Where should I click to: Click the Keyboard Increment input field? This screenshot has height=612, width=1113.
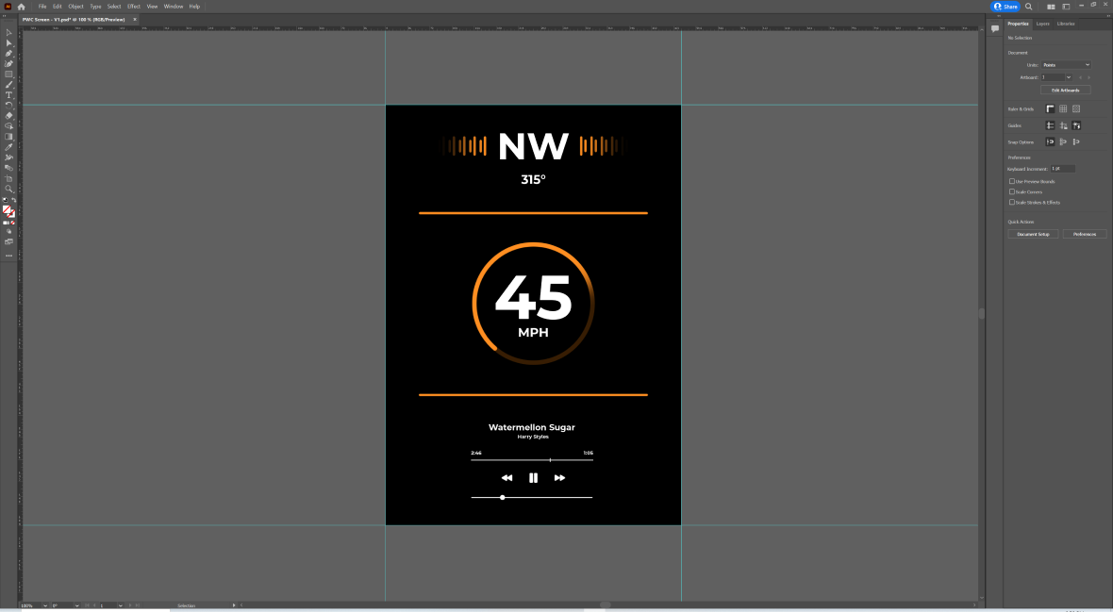(1063, 169)
